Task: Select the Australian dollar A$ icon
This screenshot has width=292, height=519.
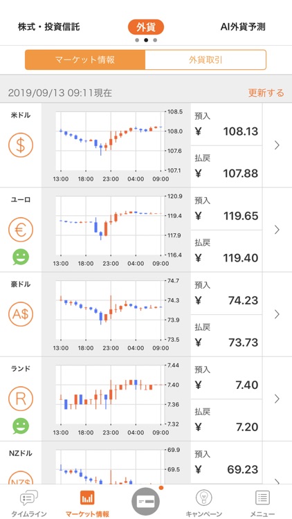Action: pyautogui.click(x=21, y=314)
